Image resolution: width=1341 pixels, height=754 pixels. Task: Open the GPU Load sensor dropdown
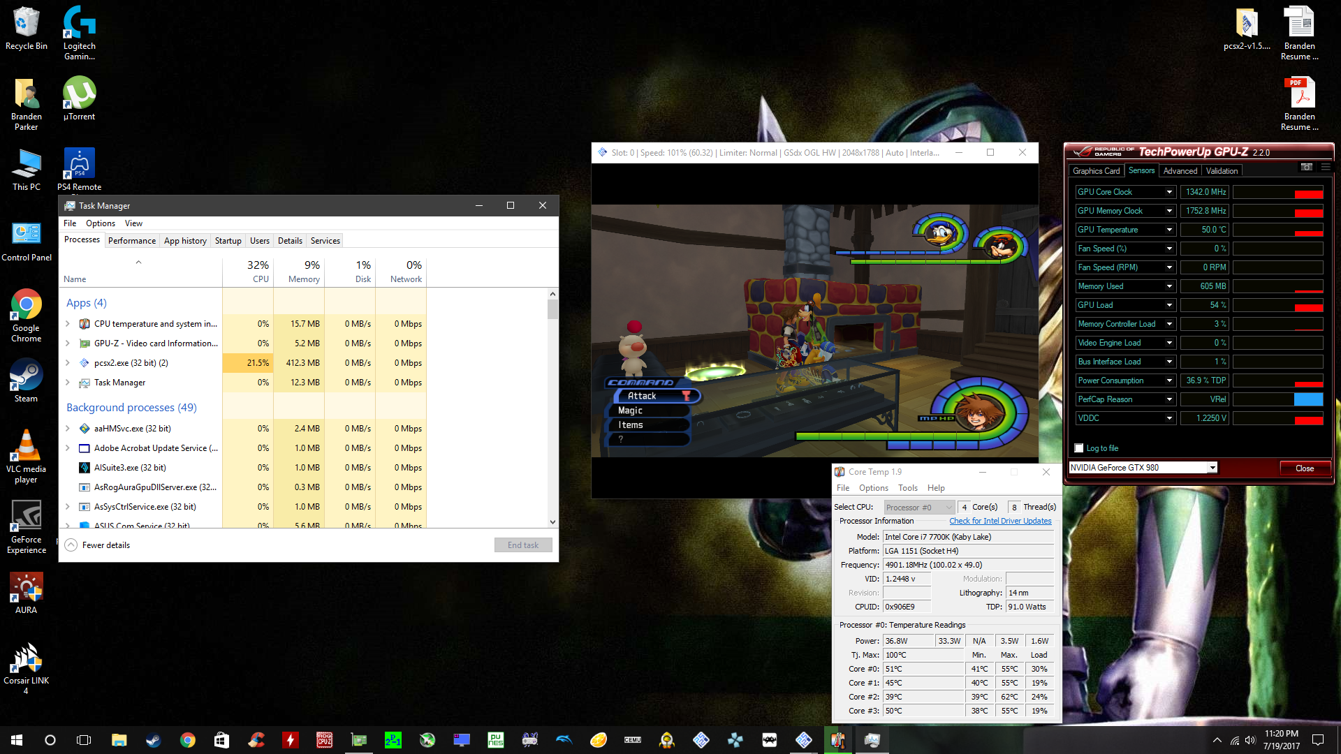(x=1169, y=305)
